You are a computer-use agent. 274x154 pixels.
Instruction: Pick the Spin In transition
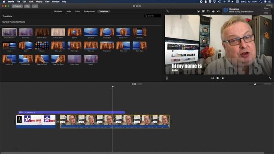click(x=74, y=33)
